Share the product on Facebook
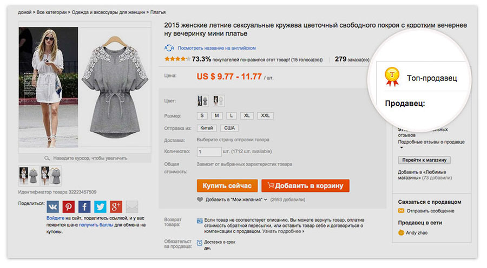Viewport: 487px width, 268px height. pos(84,207)
